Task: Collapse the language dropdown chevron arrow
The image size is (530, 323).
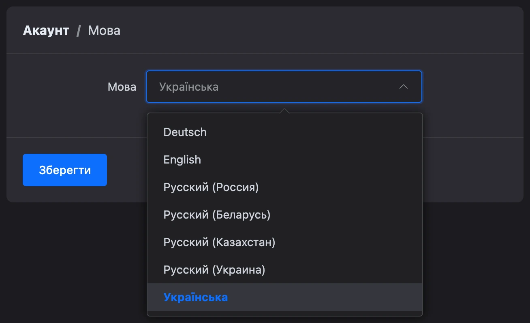Action: [403, 87]
